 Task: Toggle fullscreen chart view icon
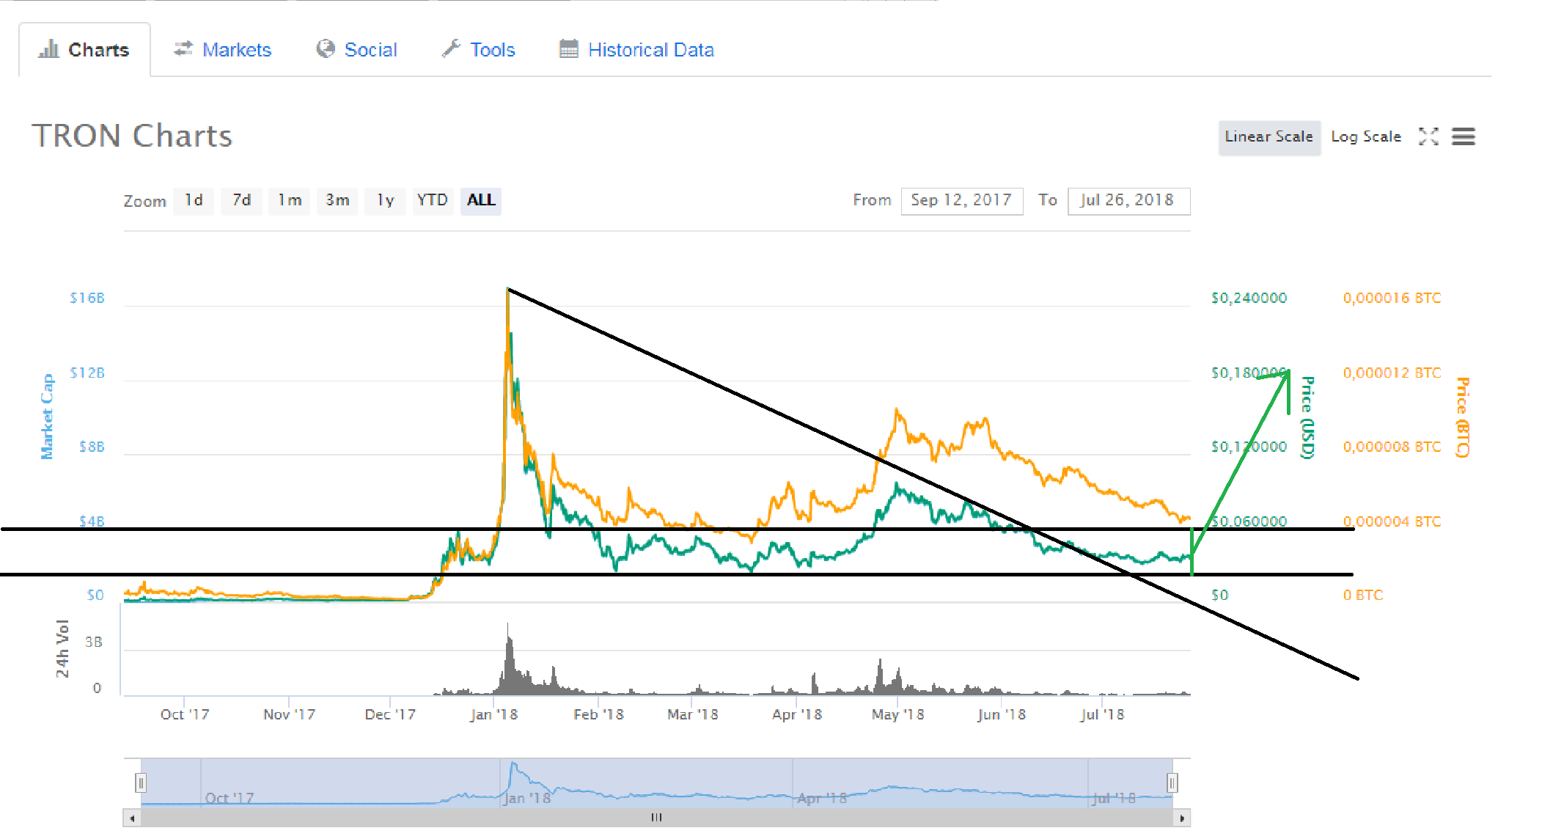point(1428,136)
